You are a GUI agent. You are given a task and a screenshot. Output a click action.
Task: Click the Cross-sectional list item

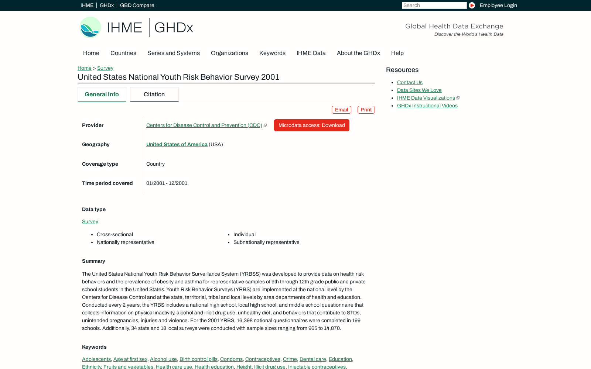[x=115, y=235]
